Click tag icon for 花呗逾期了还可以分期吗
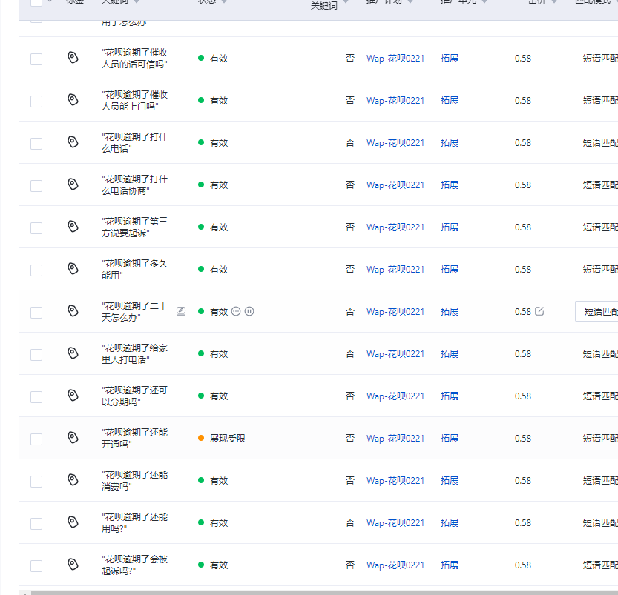This screenshot has width=618, height=595. click(73, 396)
